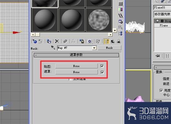Click the Make Unique icon
This screenshot has height=124, width=171.
point(73,41)
